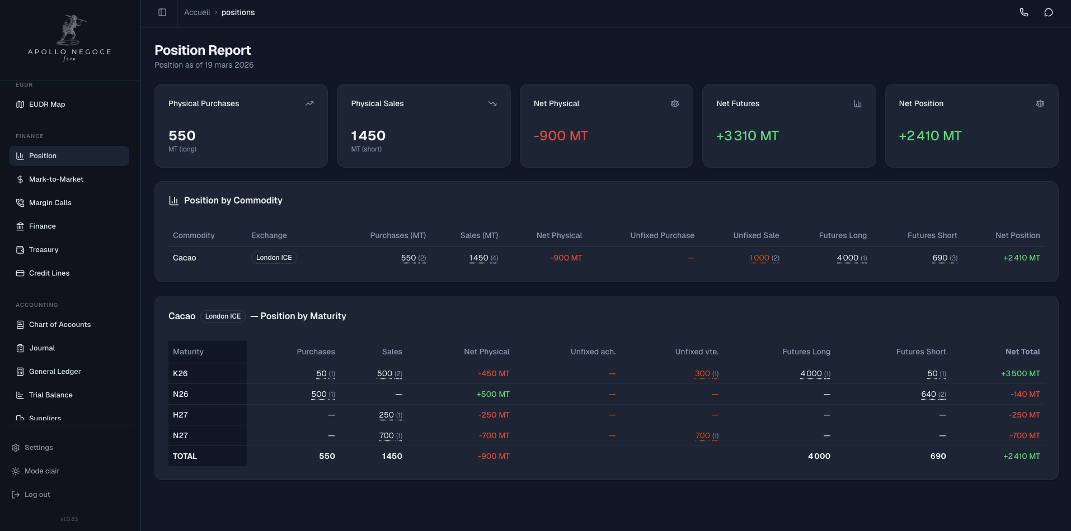The image size is (1071, 531).
Task: Open the chat bubble icon
Action: pos(1048,12)
